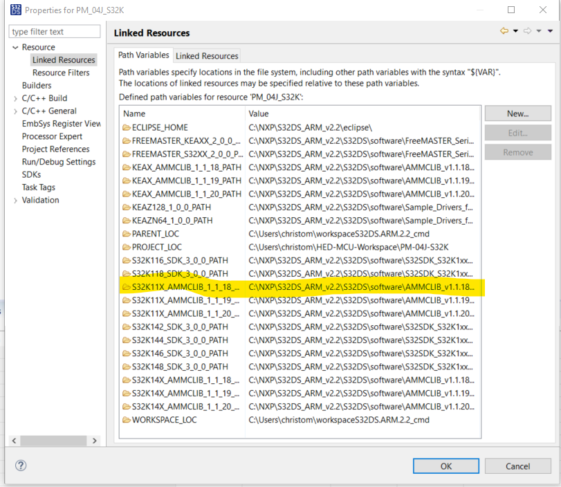Click the back navigation arrow icon
The width and height of the screenshot is (561, 487).
pyautogui.click(x=504, y=31)
